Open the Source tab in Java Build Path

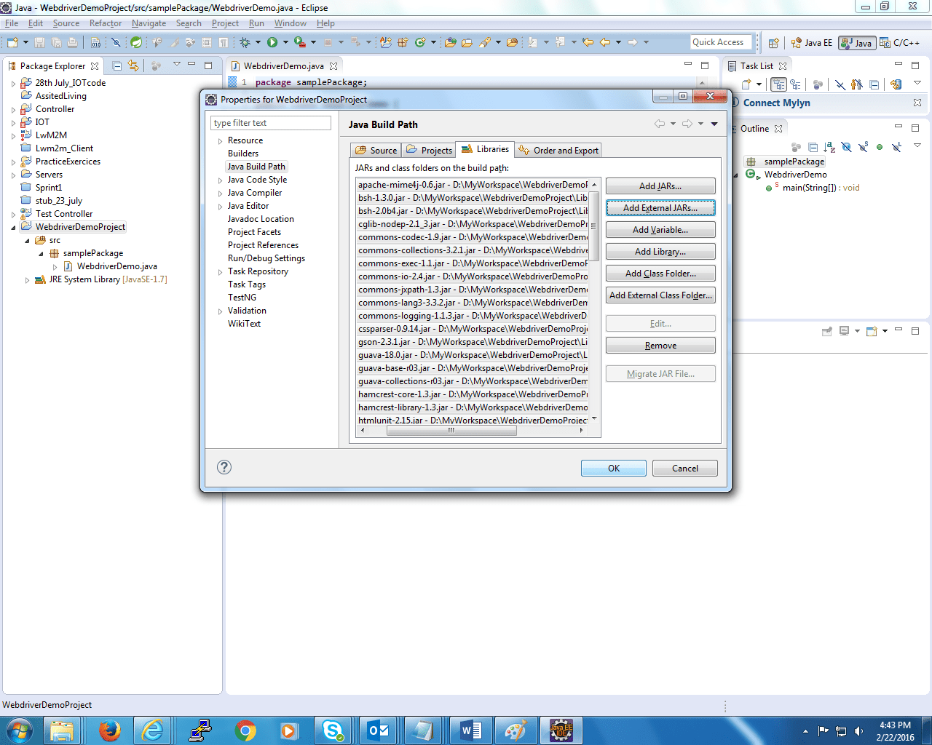(x=376, y=151)
